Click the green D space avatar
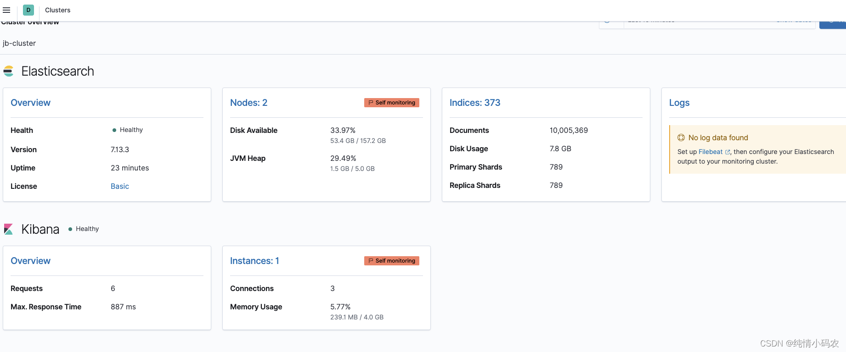The width and height of the screenshot is (846, 352). 28,10
